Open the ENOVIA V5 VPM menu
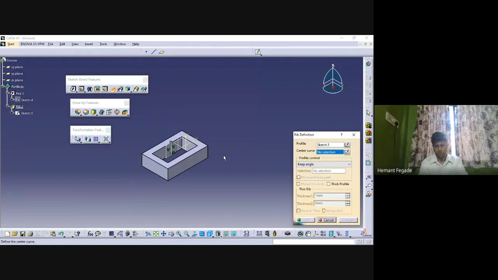This screenshot has width=498, height=280. click(x=32, y=44)
